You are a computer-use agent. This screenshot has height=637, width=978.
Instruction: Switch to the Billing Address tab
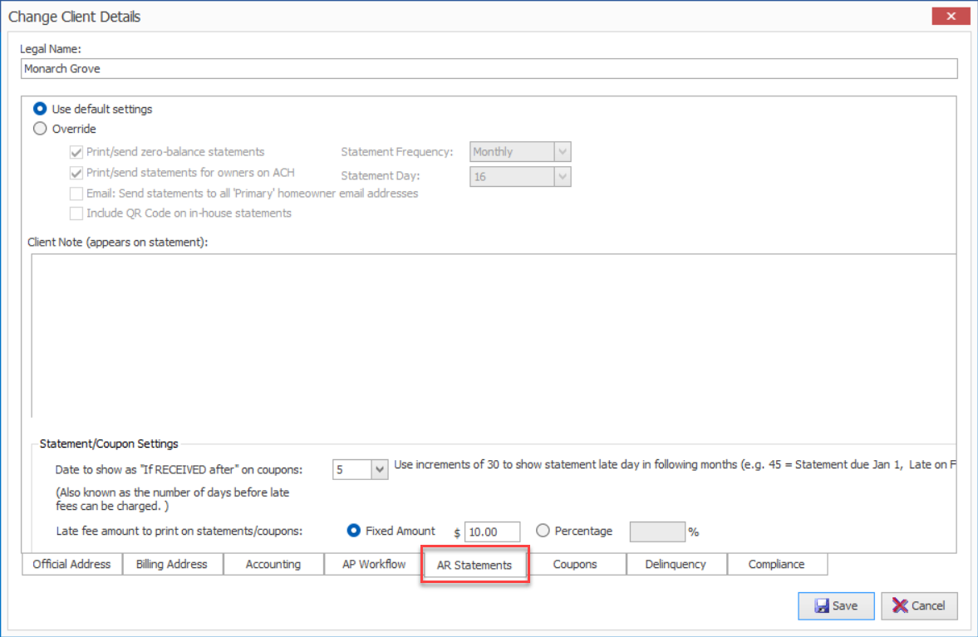click(172, 565)
